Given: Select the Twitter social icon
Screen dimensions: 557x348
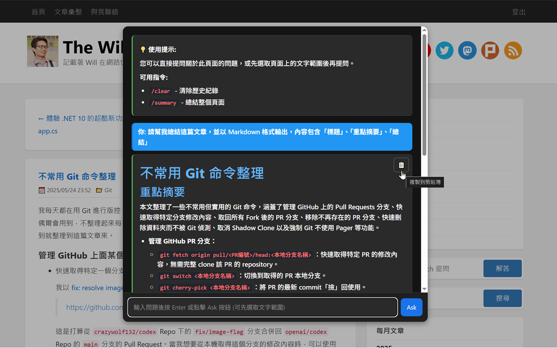Looking at the screenshot, I should click(444, 50).
